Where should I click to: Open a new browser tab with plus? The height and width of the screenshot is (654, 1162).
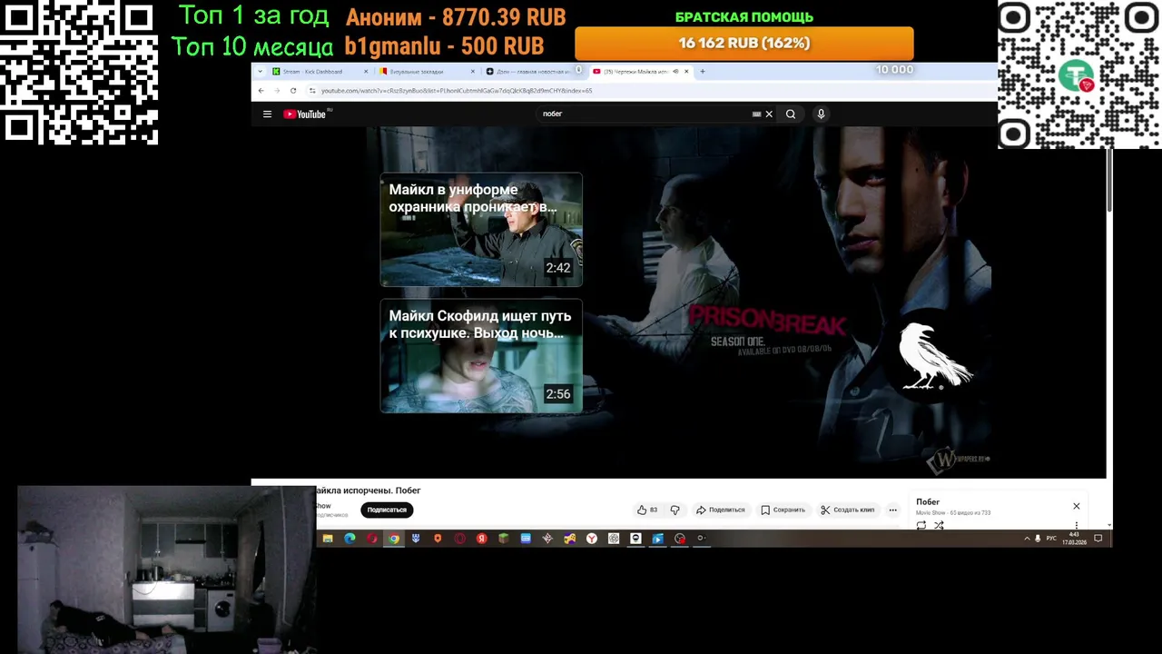(x=702, y=72)
